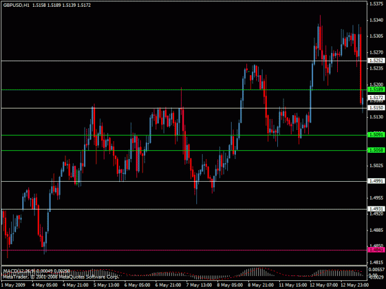Click the 1.5270 price scale value

(376, 52)
